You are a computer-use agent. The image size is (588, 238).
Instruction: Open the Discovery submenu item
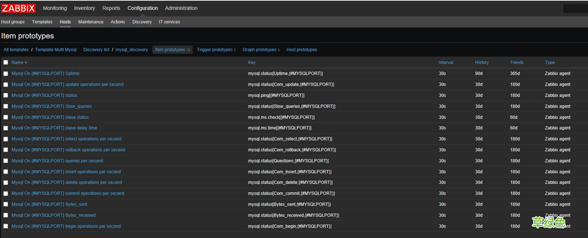click(142, 22)
